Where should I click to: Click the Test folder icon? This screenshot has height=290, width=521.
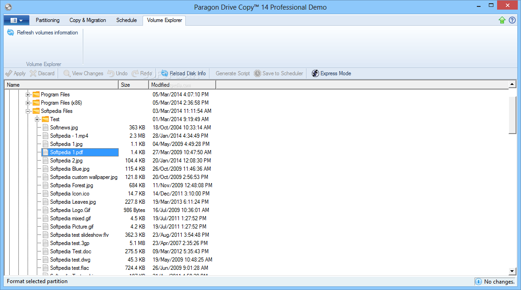[46, 119]
